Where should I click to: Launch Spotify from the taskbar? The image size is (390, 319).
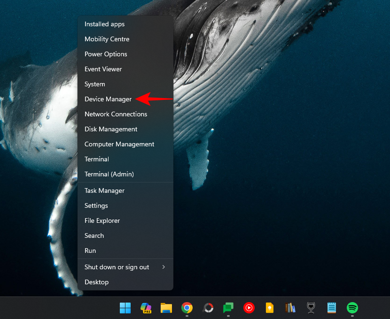(x=352, y=308)
